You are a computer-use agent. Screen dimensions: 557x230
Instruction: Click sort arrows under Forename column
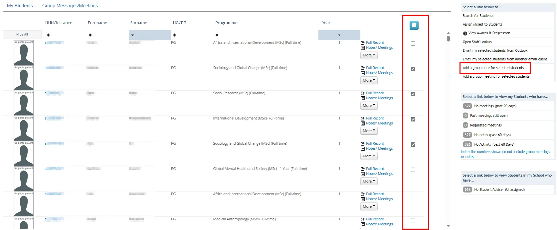[x=90, y=35]
